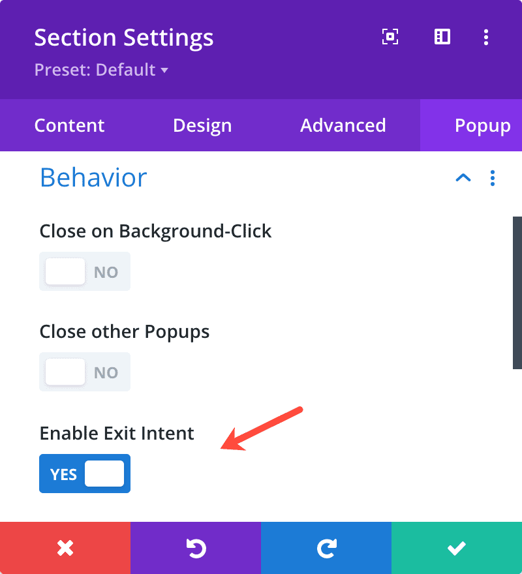Image resolution: width=522 pixels, height=574 pixels.
Task: Toggle Close other Popups switch
Action: coord(85,372)
